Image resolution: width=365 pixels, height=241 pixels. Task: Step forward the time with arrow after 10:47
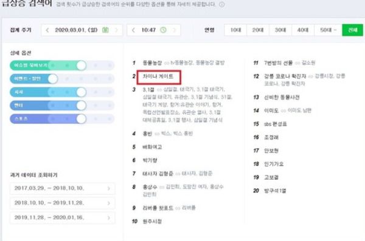(x=174, y=30)
